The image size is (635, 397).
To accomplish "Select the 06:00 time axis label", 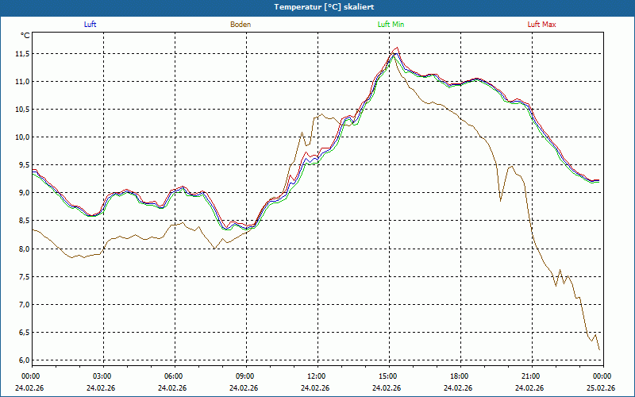I will pyautogui.click(x=173, y=376).
